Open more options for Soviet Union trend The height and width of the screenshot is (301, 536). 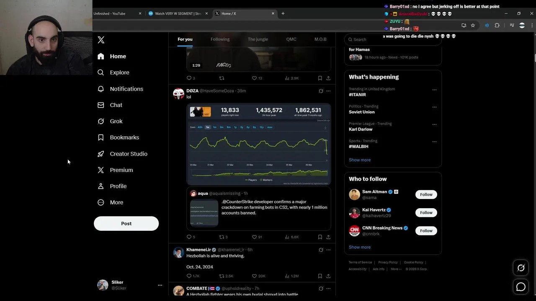pyautogui.click(x=434, y=107)
